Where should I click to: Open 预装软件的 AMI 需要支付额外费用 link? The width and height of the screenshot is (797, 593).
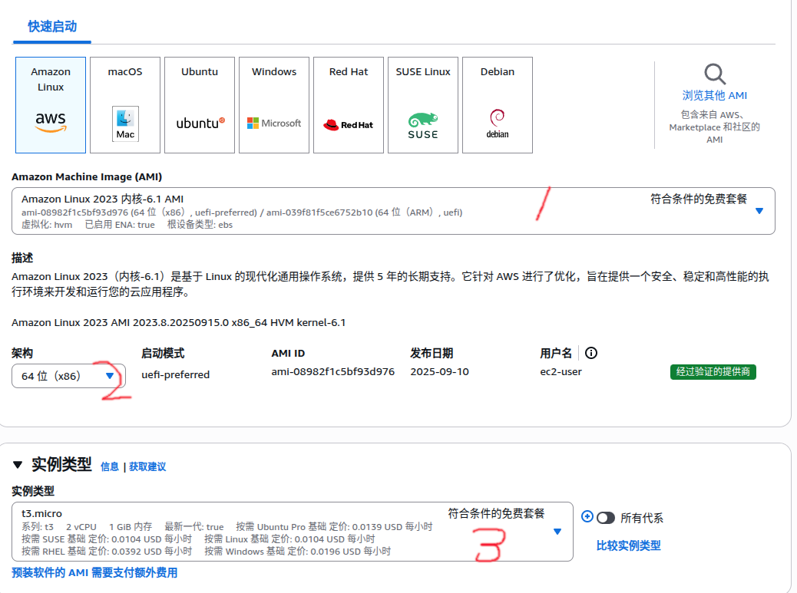point(94,573)
